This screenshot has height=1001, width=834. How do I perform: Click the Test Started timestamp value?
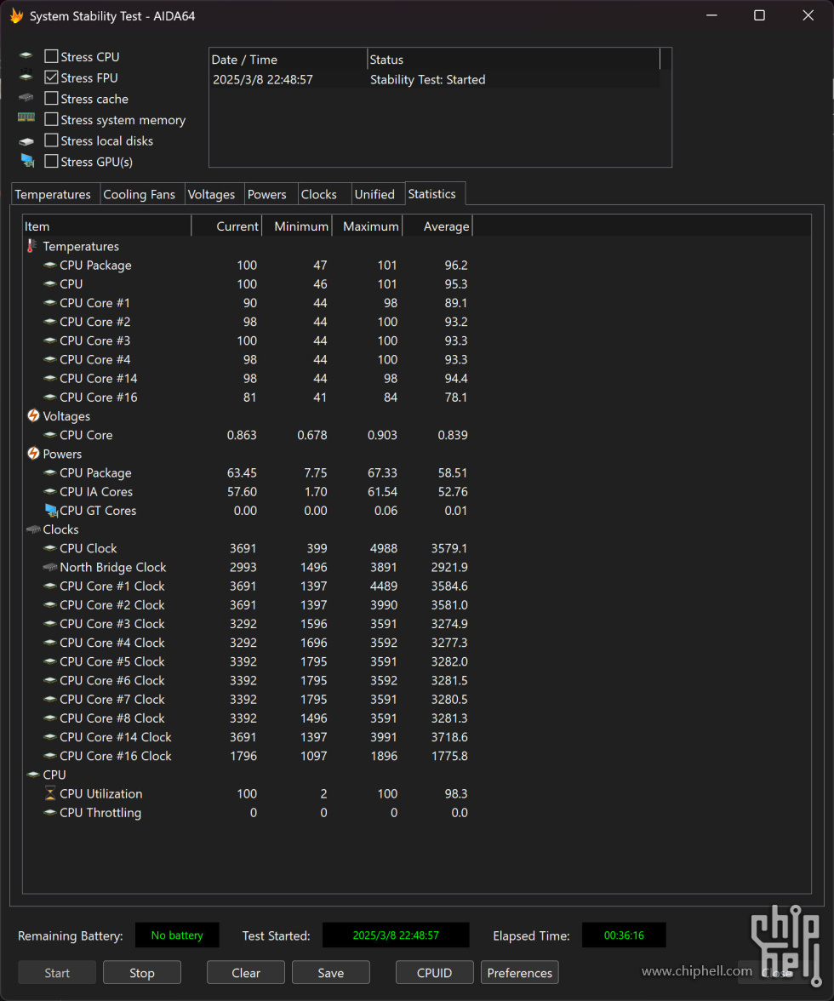pos(396,935)
